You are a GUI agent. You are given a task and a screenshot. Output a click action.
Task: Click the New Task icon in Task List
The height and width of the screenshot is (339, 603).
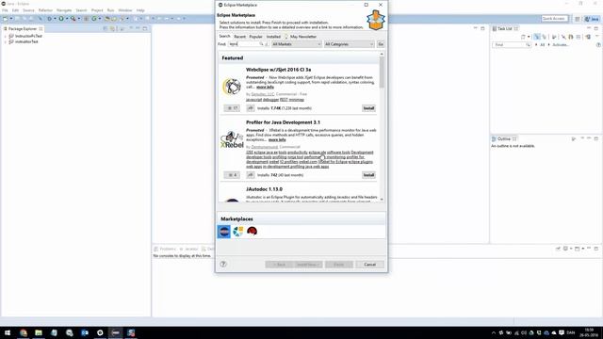pos(523,37)
